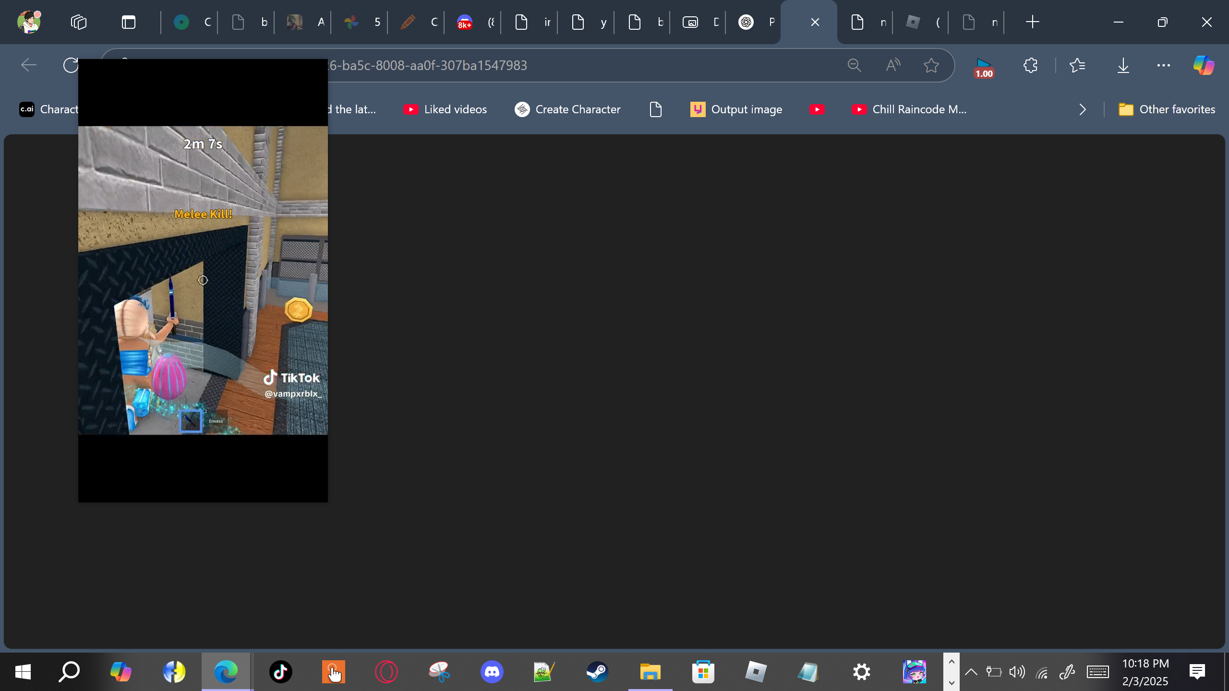This screenshot has width=1229, height=691.
Task: Open Microsoft Store from the taskbar
Action: [x=703, y=672]
